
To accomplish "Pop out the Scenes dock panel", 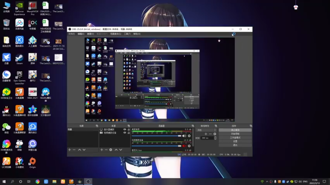I will pos(97,126).
